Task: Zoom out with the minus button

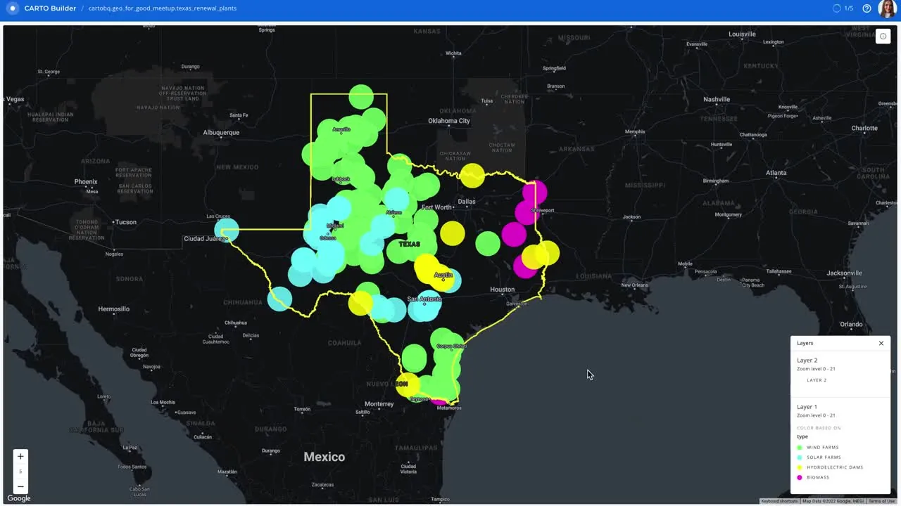Action: pyautogui.click(x=20, y=486)
